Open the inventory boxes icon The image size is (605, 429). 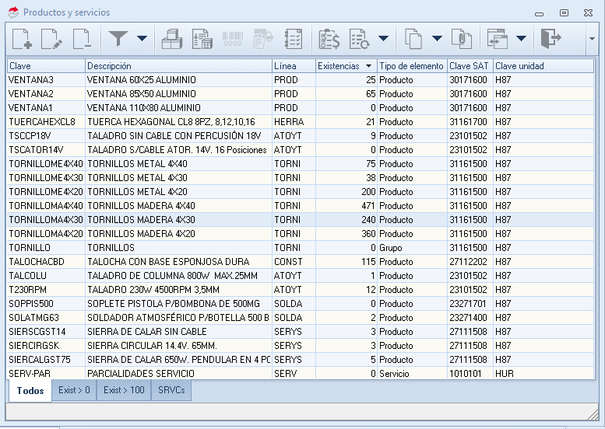point(172,39)
